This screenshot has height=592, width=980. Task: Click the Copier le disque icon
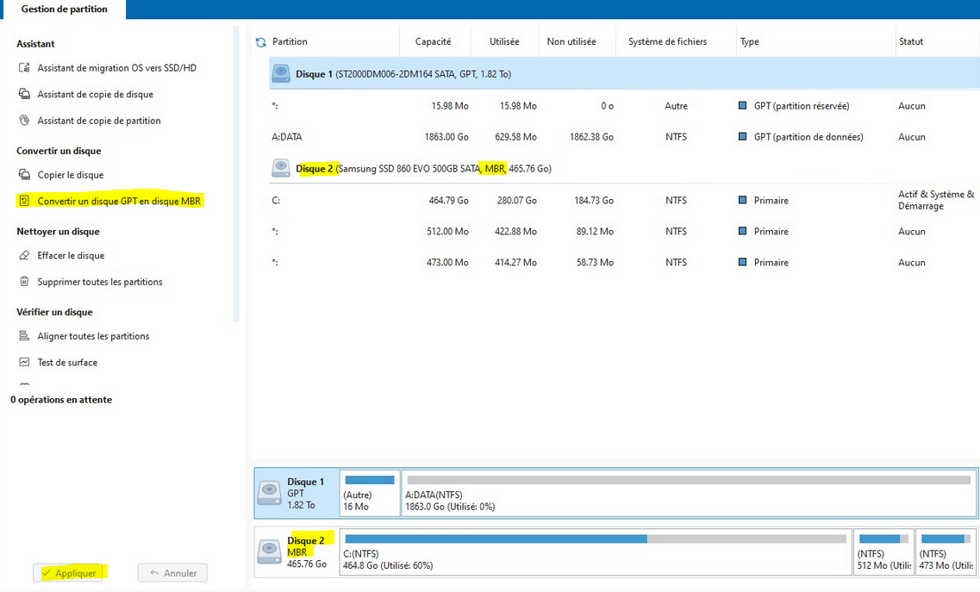pos(24,174)
